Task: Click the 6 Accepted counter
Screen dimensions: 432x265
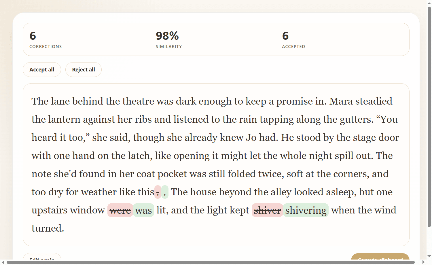Action: (x=293, y=39)
